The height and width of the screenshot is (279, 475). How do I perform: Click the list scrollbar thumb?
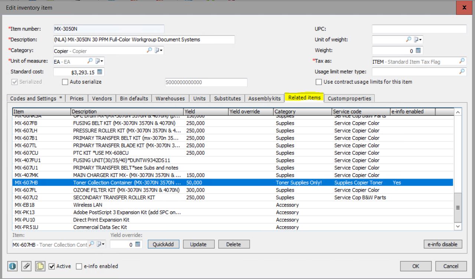[x=458, y=208]
